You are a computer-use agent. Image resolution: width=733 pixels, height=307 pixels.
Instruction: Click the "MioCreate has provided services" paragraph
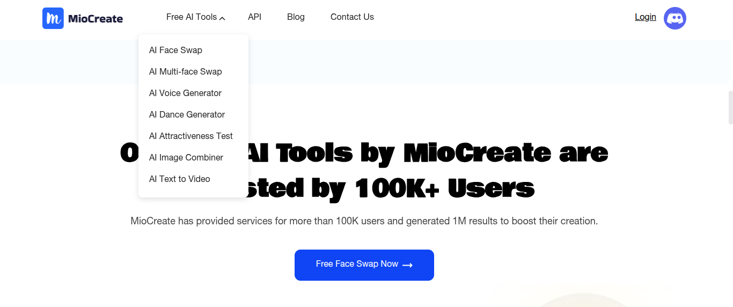click(x=364, y=221)
